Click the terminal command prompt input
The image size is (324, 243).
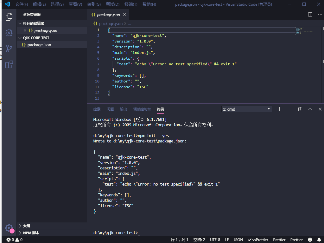(139, 233)
